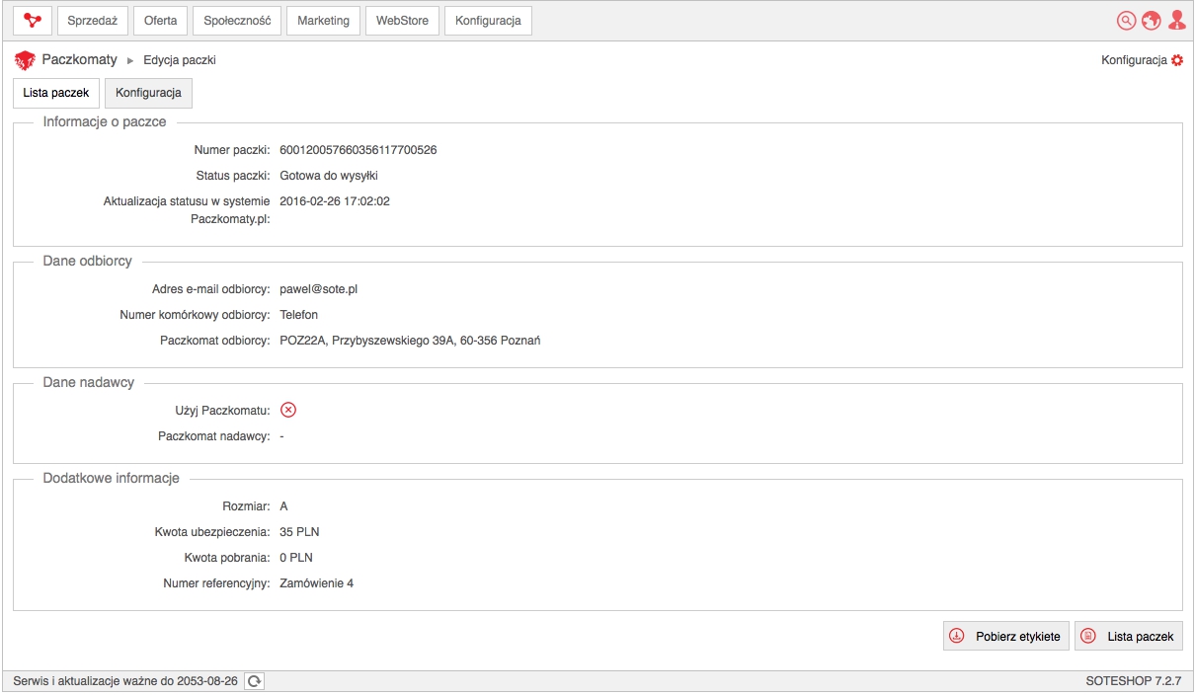Click the timestamp 2016-02-26 17:02:02
Image resolution: width=1195 pixels, height=695 pixels.
[x=335, y=201]
